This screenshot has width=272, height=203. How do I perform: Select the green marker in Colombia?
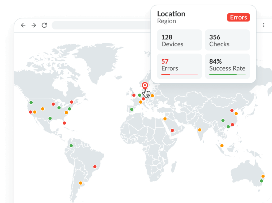pos(71,145)
